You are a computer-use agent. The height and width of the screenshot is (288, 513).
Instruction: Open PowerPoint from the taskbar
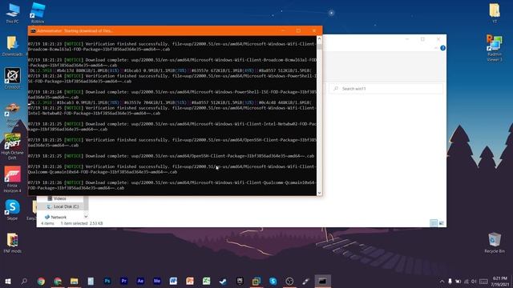[x=190, y=281]
